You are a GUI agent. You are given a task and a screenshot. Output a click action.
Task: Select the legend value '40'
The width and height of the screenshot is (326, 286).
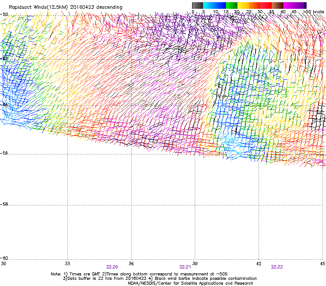(x=283, y=11)
